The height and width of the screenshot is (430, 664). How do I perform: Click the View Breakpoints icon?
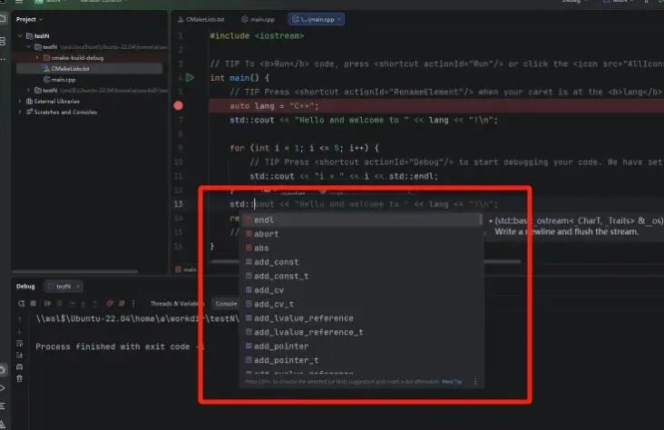pos(110,303)
